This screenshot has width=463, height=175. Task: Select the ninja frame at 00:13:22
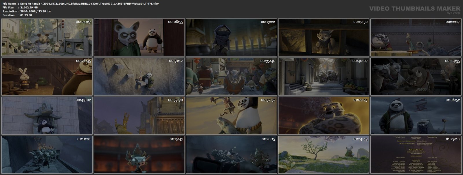point(231,38)
